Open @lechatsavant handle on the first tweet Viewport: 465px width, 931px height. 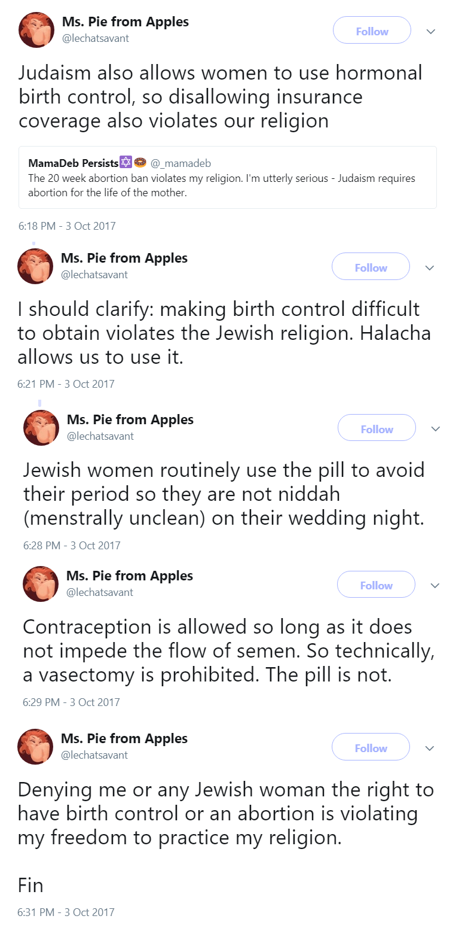pos(95,38)
